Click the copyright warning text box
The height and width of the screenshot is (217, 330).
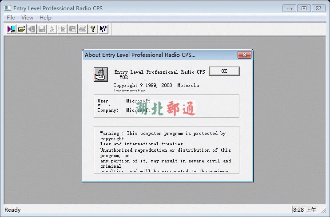166,150
